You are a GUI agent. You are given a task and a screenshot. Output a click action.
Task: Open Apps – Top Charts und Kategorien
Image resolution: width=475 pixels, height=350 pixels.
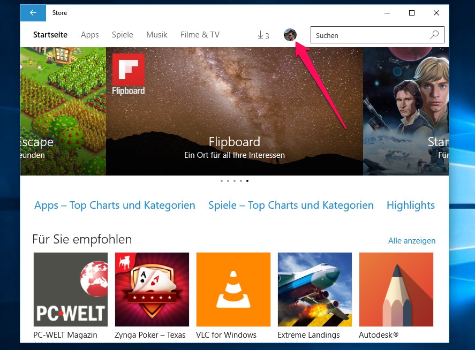click(x=115, y=206)
